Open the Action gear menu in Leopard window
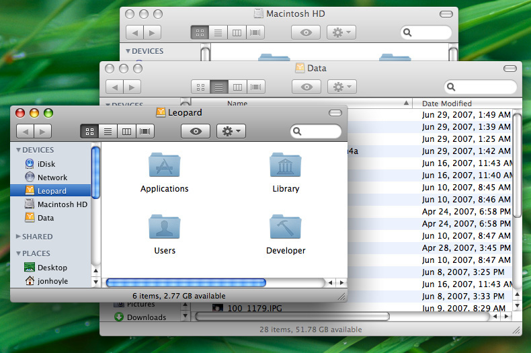Image resolution: width=531 pixels, height=353 pixels. (231, 131)
